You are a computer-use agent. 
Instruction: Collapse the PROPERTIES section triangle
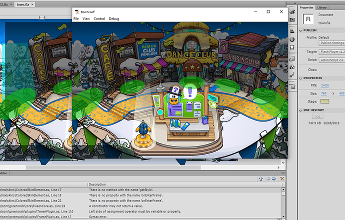pyautogui.click(x=301, y=78)
